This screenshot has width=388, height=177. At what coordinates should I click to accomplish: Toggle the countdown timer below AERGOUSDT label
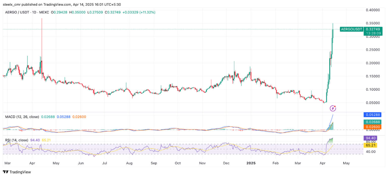[374, 33]
